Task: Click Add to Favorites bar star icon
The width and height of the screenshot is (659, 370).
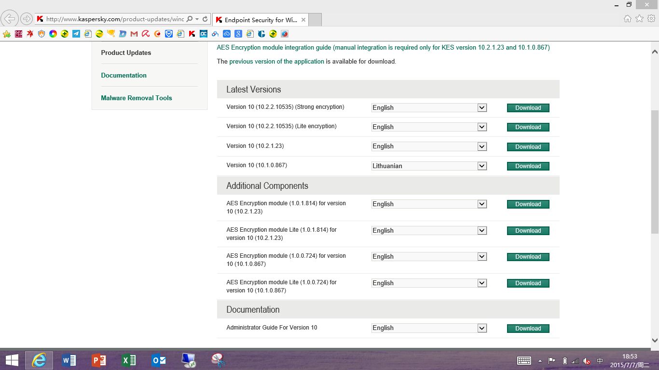Action: [7, 34]
